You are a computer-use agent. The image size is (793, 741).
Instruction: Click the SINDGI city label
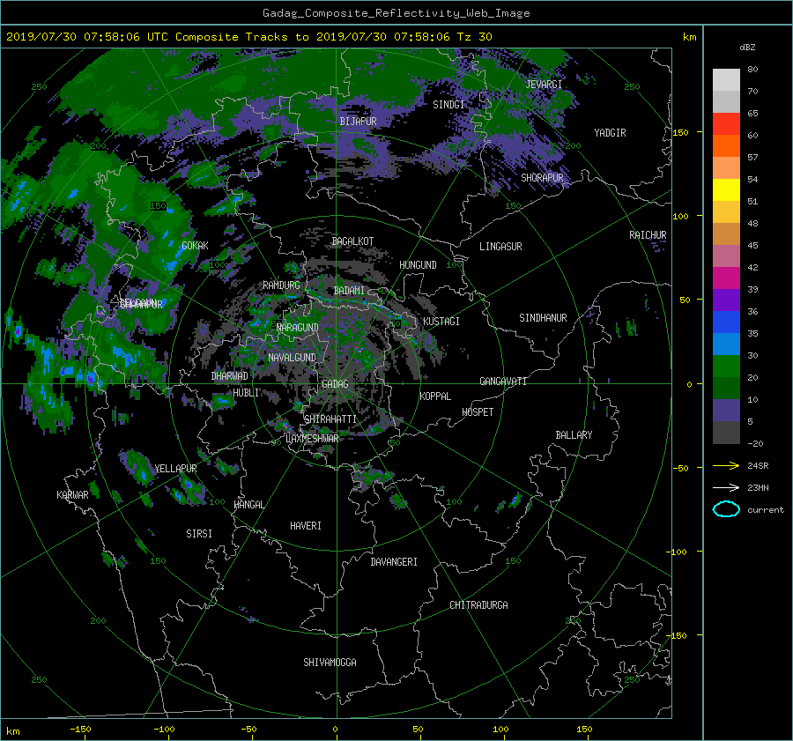(x=448, y=105)
